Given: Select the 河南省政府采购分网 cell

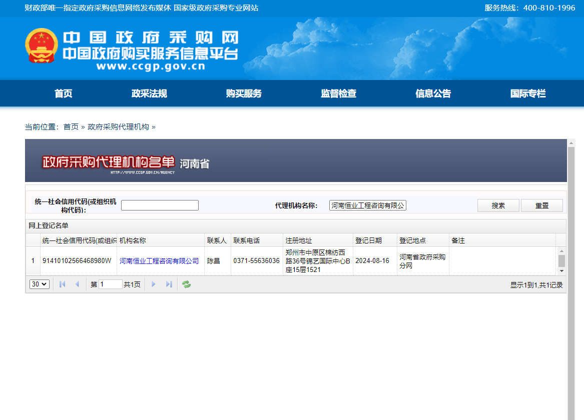Looking at the screenshot, I should pos(422,261).
